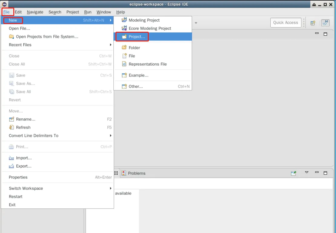Click the 'available' text in the bottom pane

point(123,193)
